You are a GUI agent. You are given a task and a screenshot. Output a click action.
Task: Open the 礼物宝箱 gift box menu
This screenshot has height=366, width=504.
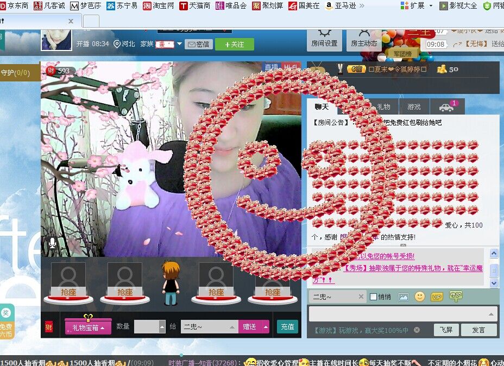(89, 327)
